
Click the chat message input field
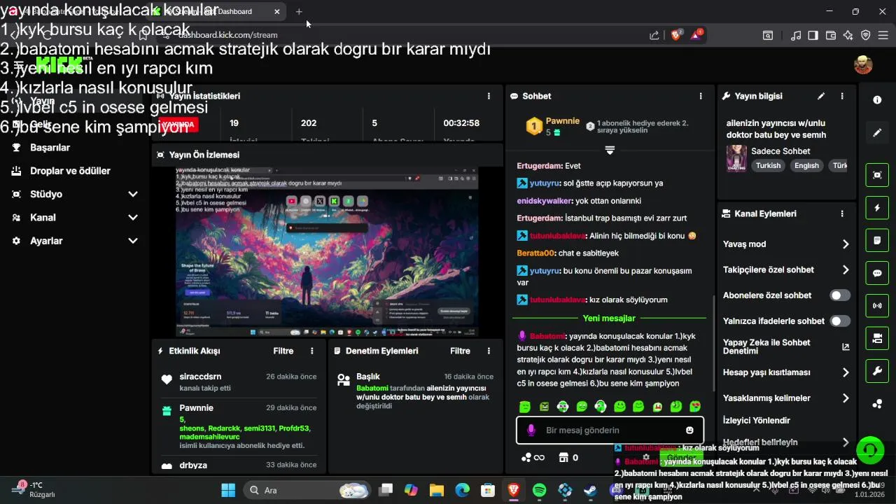tap(610, 430)
